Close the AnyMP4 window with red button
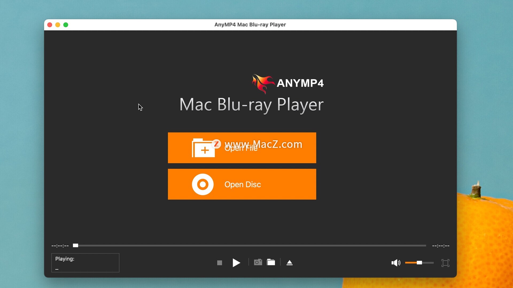The width and height of the screenshot is (513, 288). 50,25
